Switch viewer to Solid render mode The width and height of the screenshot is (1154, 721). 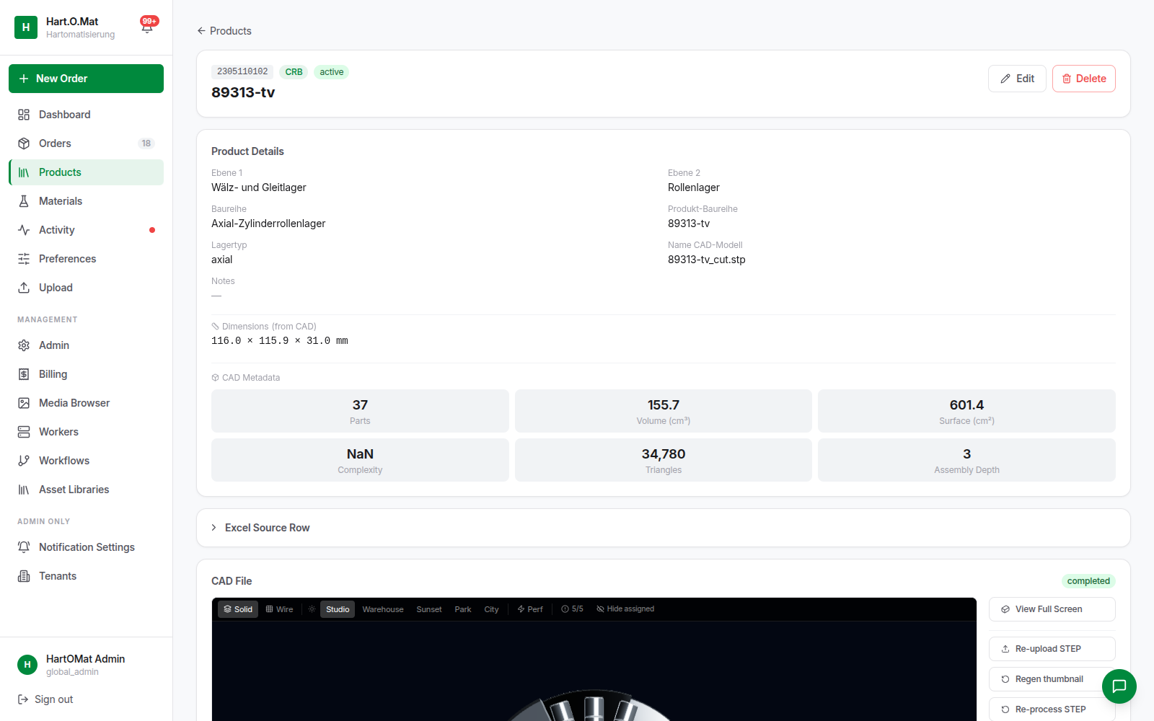[x=238, y=609]
